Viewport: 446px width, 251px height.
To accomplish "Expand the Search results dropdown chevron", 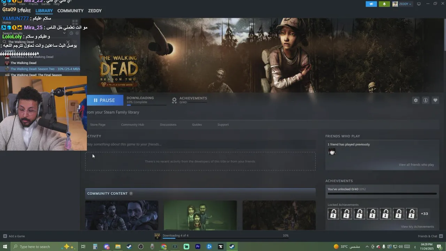I will [64, 33].
